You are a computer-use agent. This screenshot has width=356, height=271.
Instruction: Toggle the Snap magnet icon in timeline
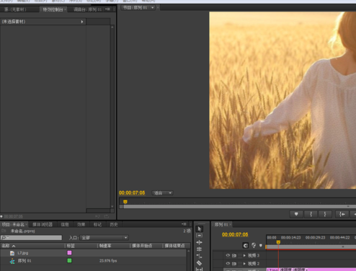[245, 246]
